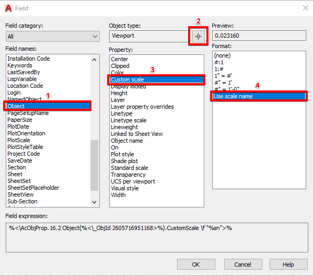Select Project Code field name
The width and height of the screenshot is (313, 276).
pos(24,154)
